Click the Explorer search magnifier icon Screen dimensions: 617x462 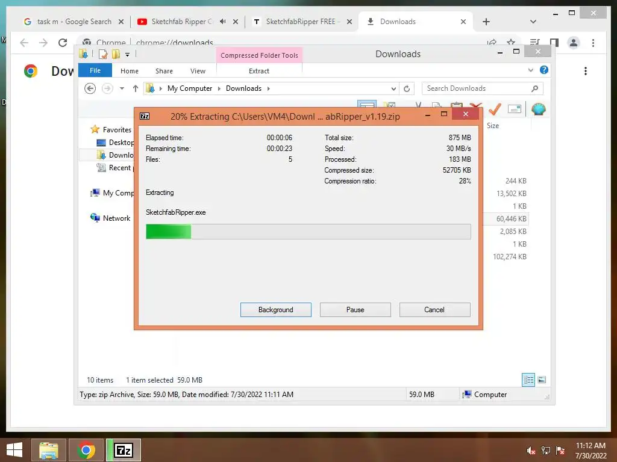[x=535, y=88]
